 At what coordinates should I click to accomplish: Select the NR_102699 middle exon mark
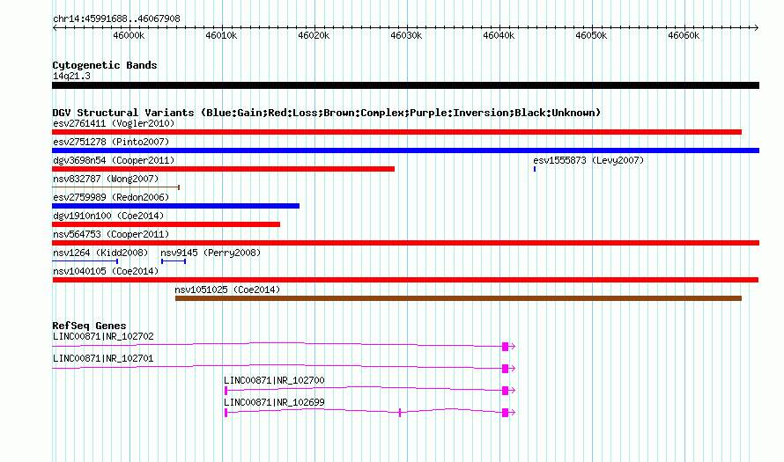pos(400,413)
